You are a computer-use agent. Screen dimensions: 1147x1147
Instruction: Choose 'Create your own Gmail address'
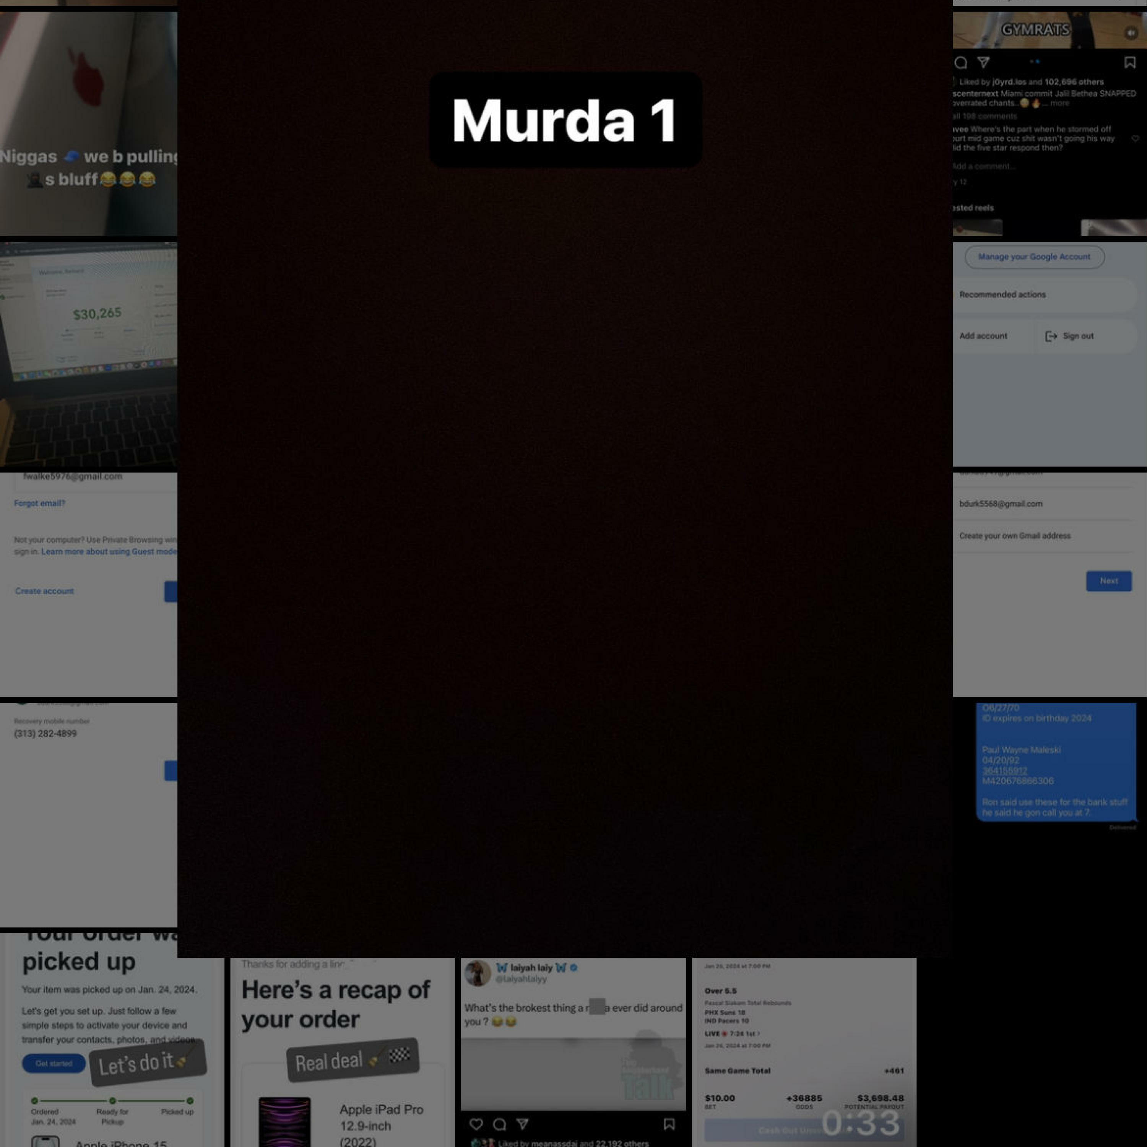[x=1015, y=536]
